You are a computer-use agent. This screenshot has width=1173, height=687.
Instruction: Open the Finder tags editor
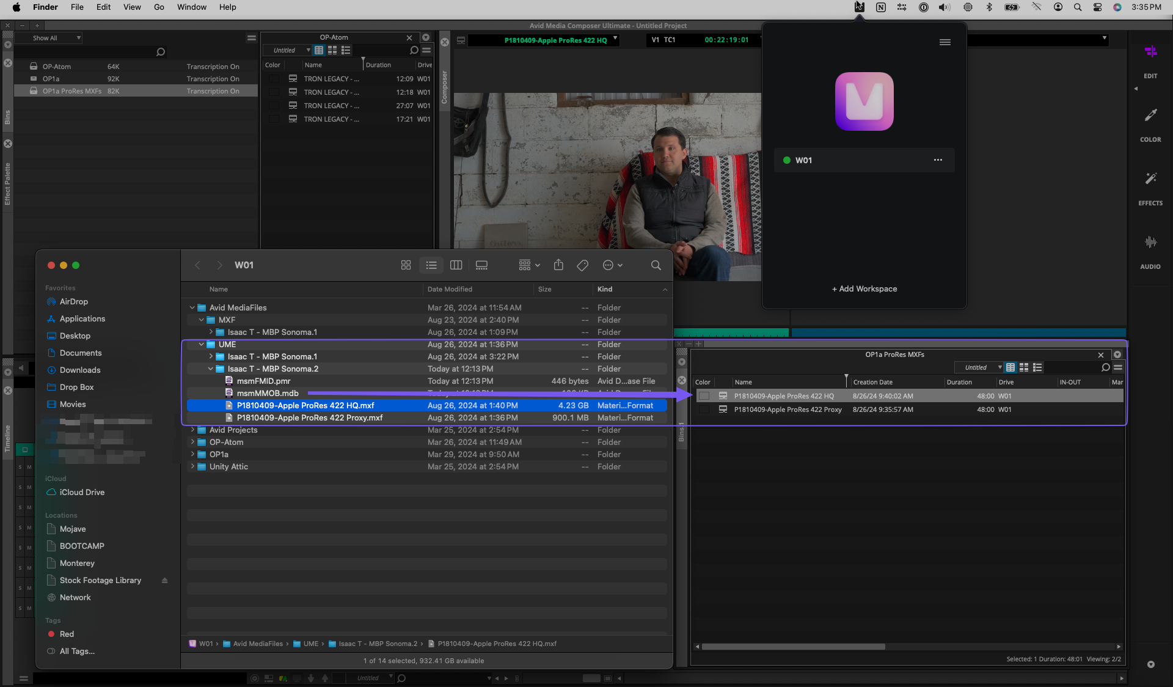(x=583, y=265)
